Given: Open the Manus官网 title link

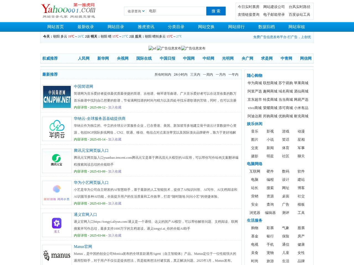Looking at the screenshot, I should (83, 247).
